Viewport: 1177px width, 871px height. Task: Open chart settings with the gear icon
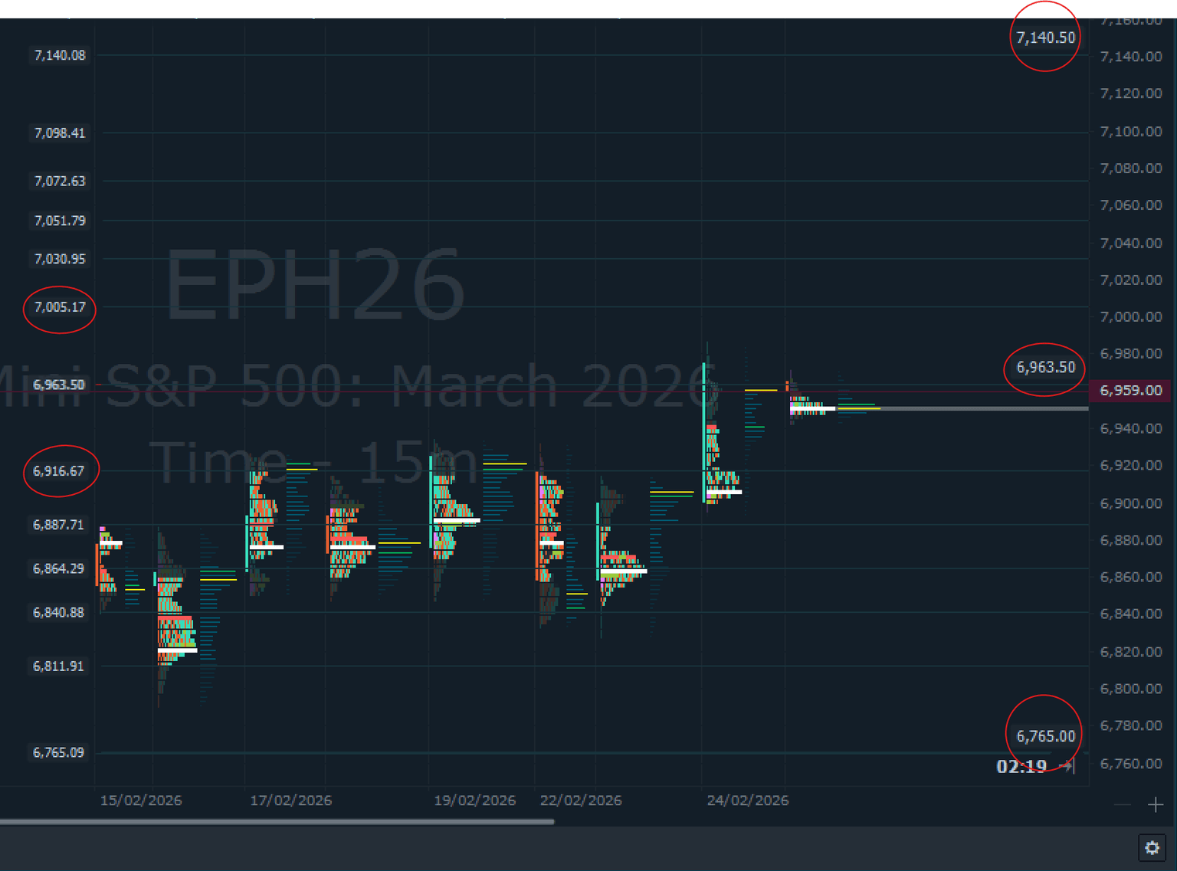point(1152,847)
